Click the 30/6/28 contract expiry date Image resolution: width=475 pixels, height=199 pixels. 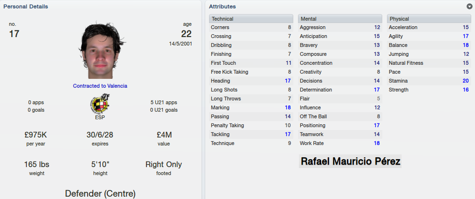(100, 135)
